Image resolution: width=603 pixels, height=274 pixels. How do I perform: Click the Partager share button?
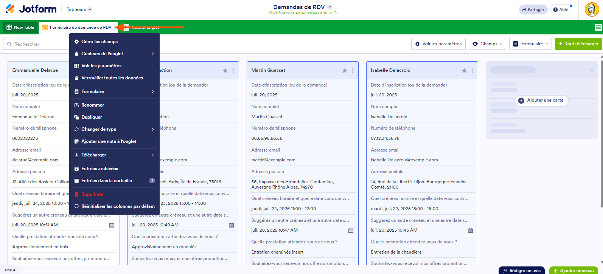(533, 9)
